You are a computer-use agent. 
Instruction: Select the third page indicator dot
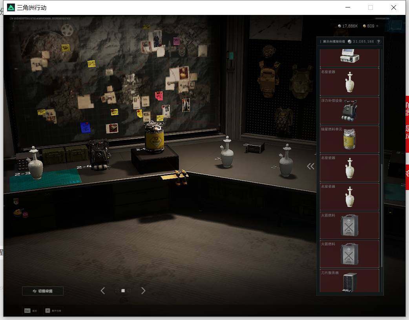coord(129,291)
